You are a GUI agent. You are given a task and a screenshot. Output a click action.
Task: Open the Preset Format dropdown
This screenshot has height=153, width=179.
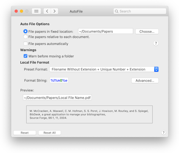pyautogui.click(x=104, y=69)
